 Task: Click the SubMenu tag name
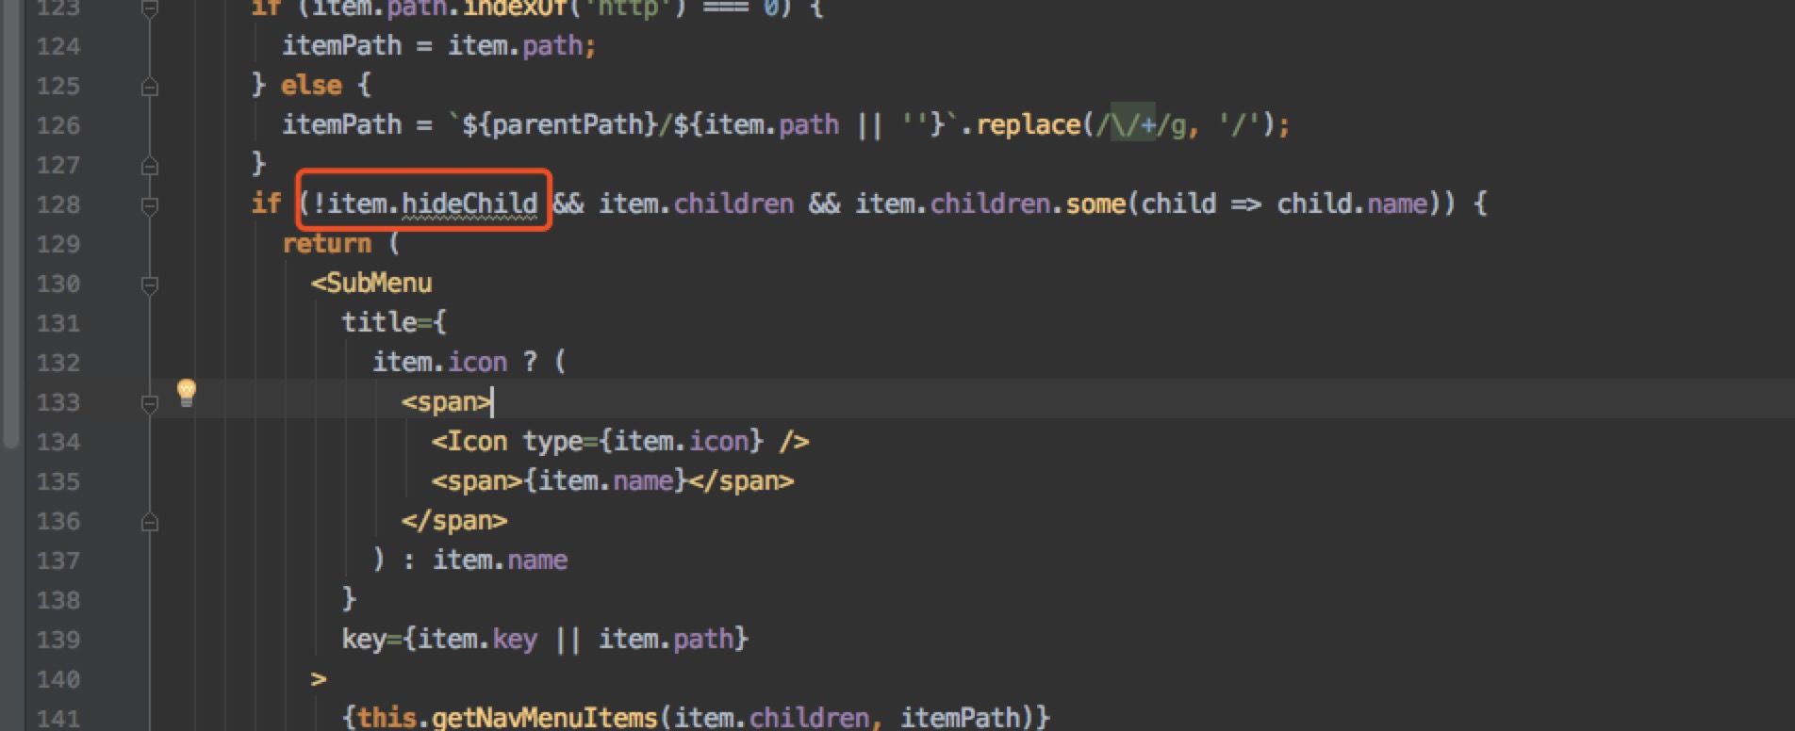379,283
